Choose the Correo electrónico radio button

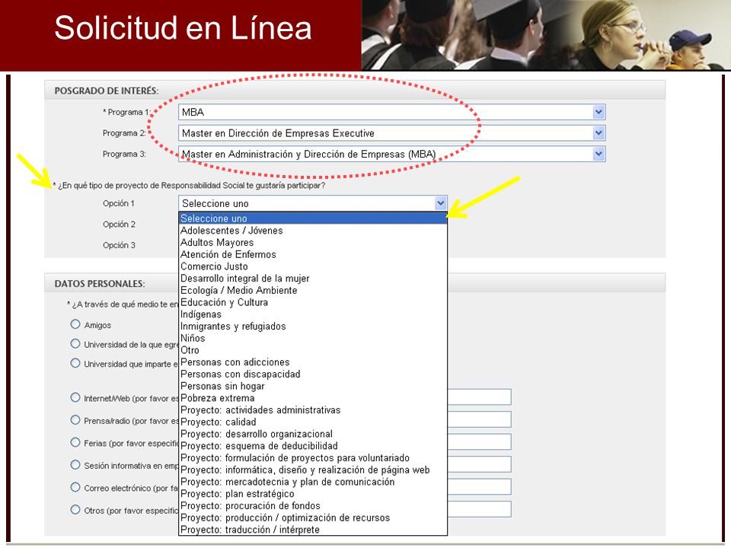(x=75, y=487)
